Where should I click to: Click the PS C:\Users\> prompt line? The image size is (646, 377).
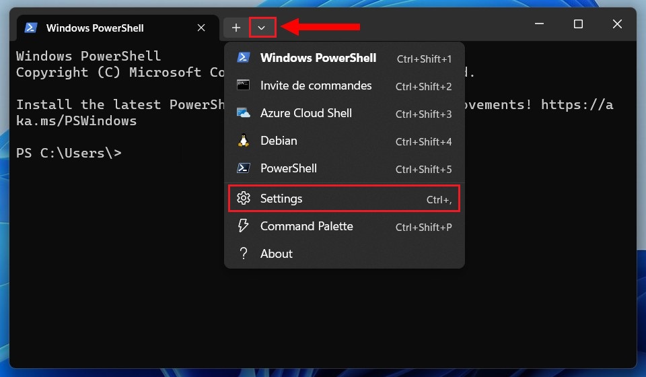(69, 153)
